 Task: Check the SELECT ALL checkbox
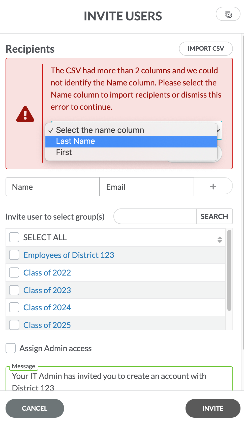pos(14,237)
